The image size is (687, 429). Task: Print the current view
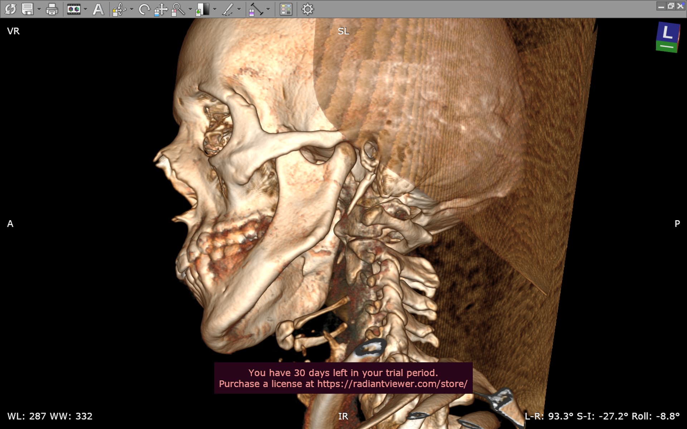coord(52,9)
